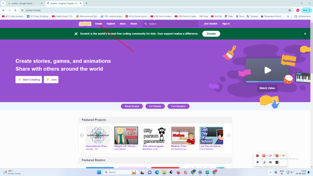Open Gmail bookmark

click(x=204, y=16)
